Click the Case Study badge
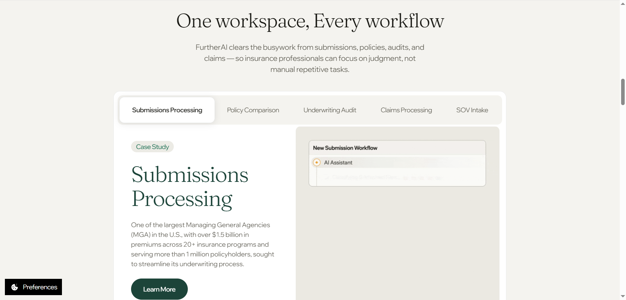626x300 pixels. pos(152,146)
